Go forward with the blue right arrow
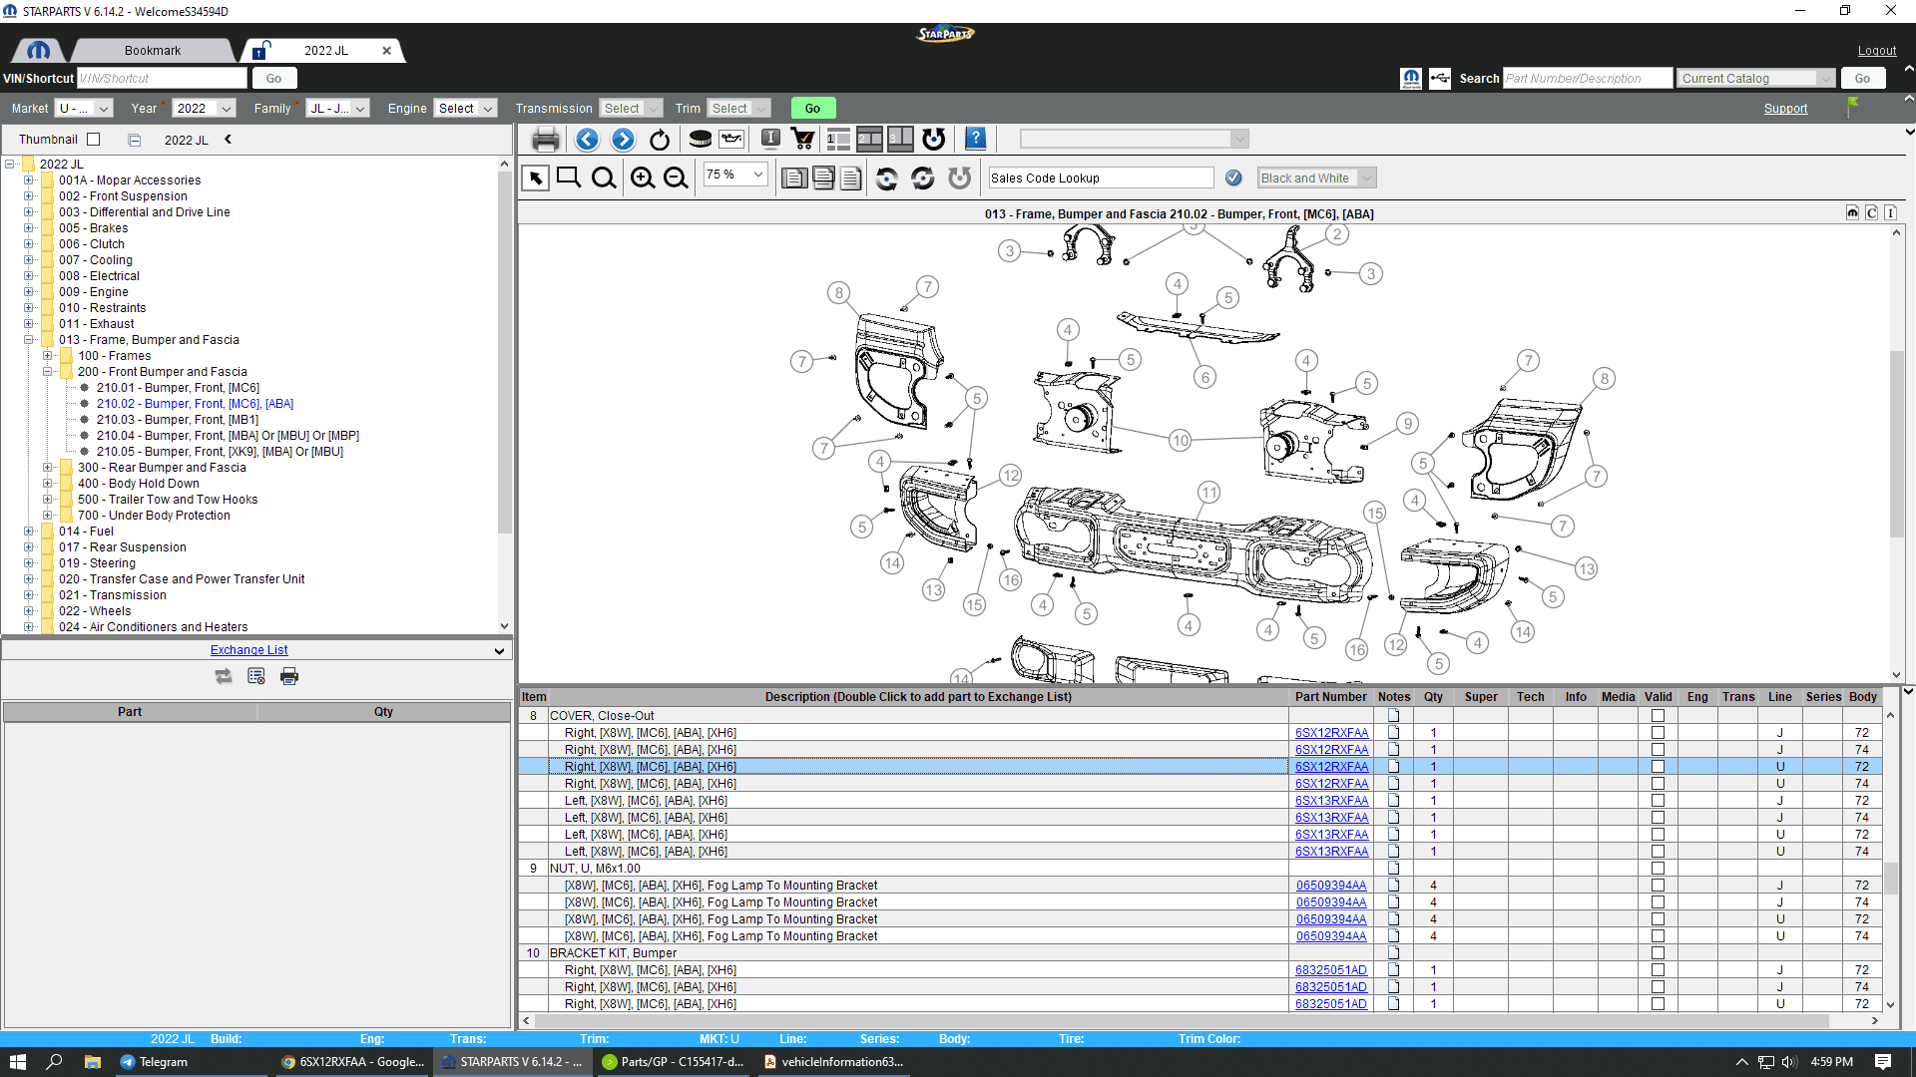This screenshot has height=1077, width=1916. 623,140
